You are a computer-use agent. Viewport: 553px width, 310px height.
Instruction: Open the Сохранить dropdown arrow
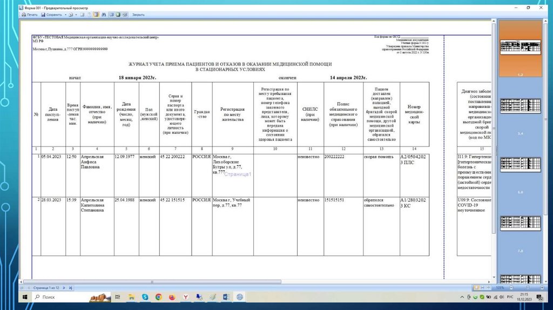click(x=65, y=15)
